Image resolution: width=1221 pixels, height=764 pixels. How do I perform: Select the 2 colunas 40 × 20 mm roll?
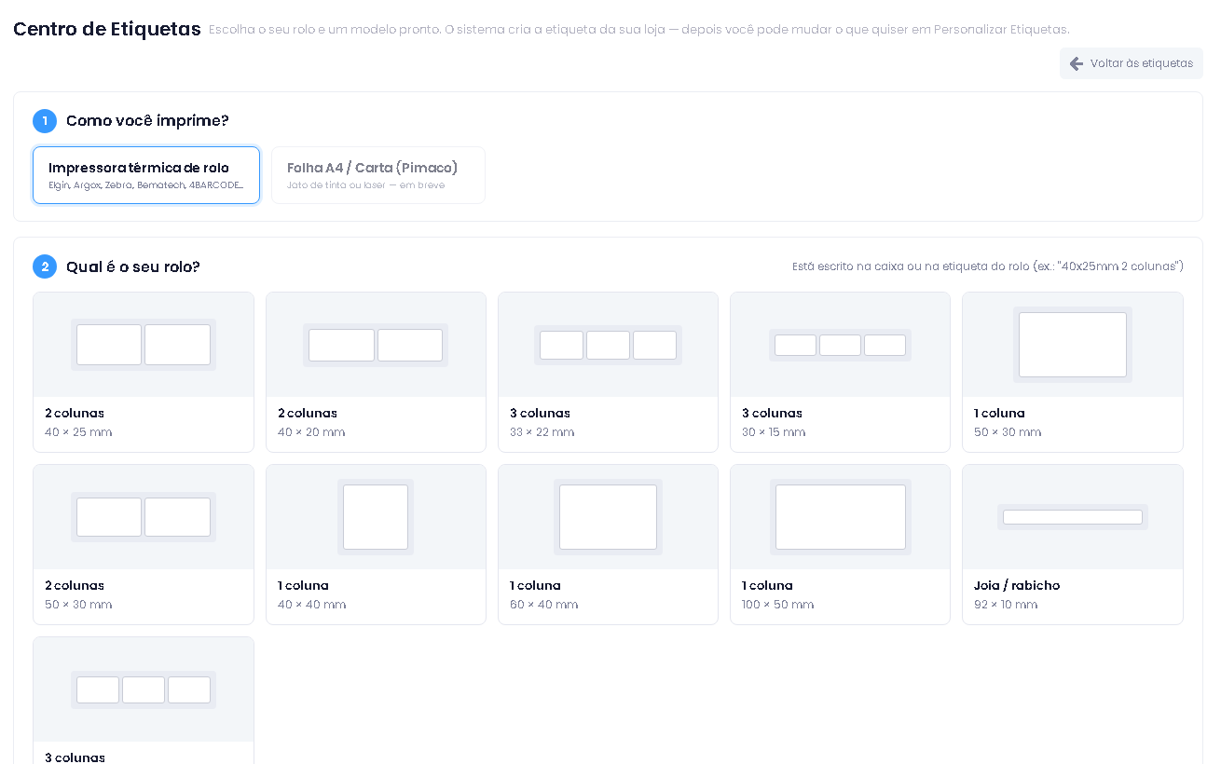pos(376,372)
